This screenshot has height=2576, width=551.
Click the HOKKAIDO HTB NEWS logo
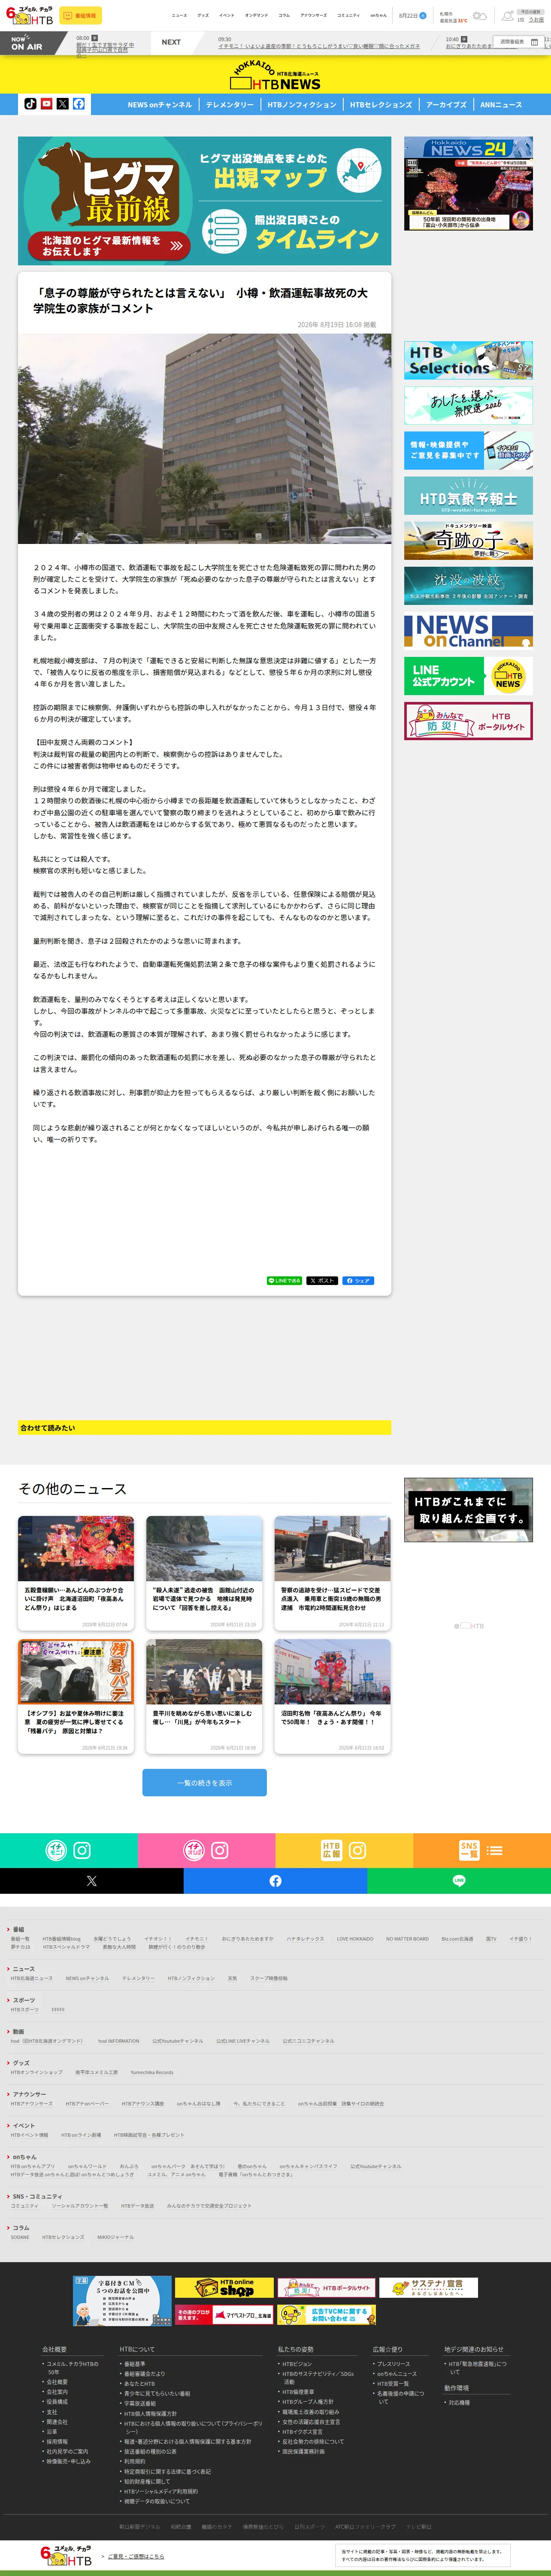(x=275, y=76)
